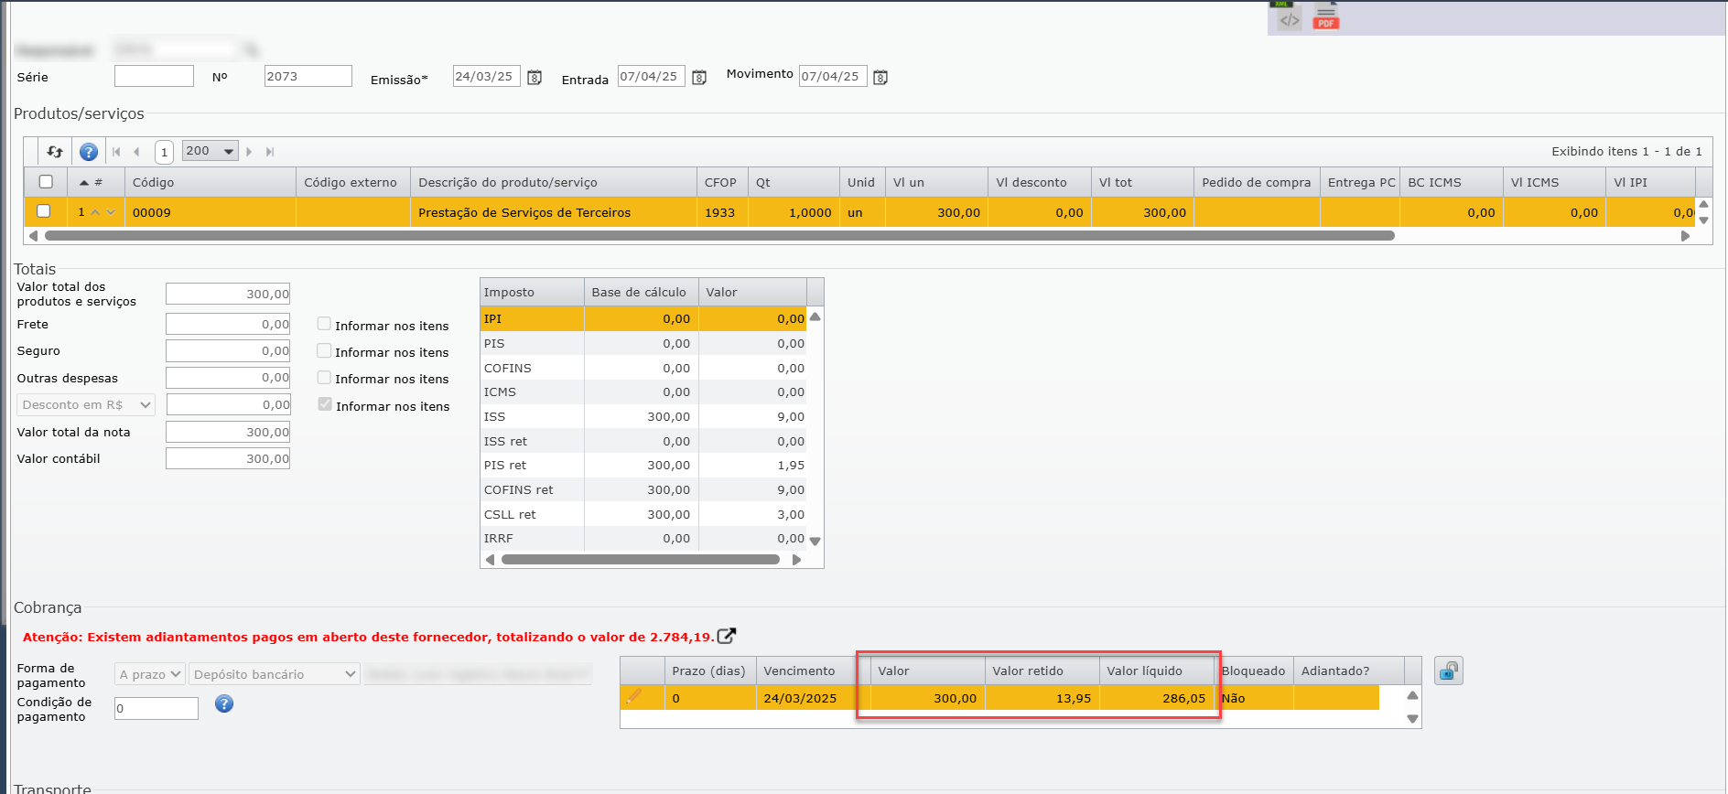Open the Desconto em R$ dropdown
The image size is (1728, 794).
86,404
